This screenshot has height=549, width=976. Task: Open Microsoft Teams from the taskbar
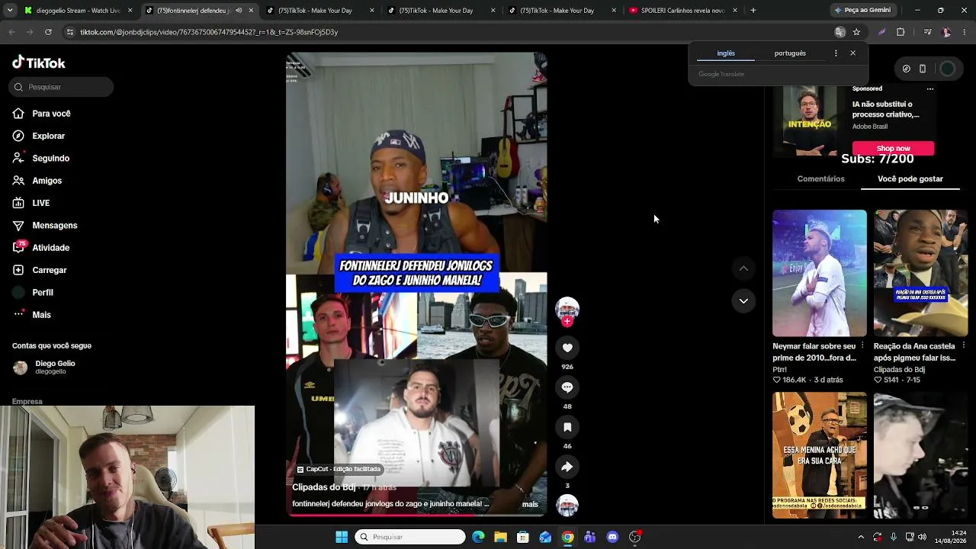click(589, 537)
